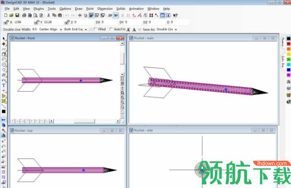Click the red four-squares toolbar icon

point(151,16)
